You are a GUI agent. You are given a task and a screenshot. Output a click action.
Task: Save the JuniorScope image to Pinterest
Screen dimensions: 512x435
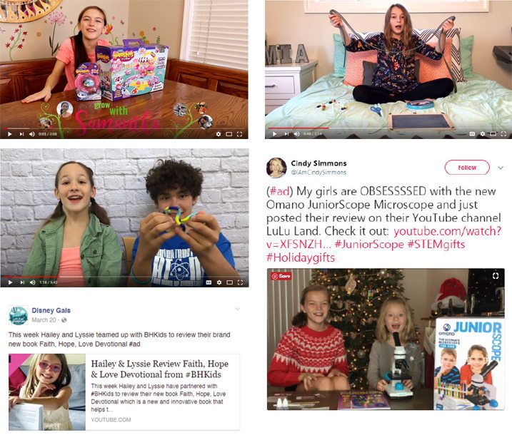pos(281,276)
